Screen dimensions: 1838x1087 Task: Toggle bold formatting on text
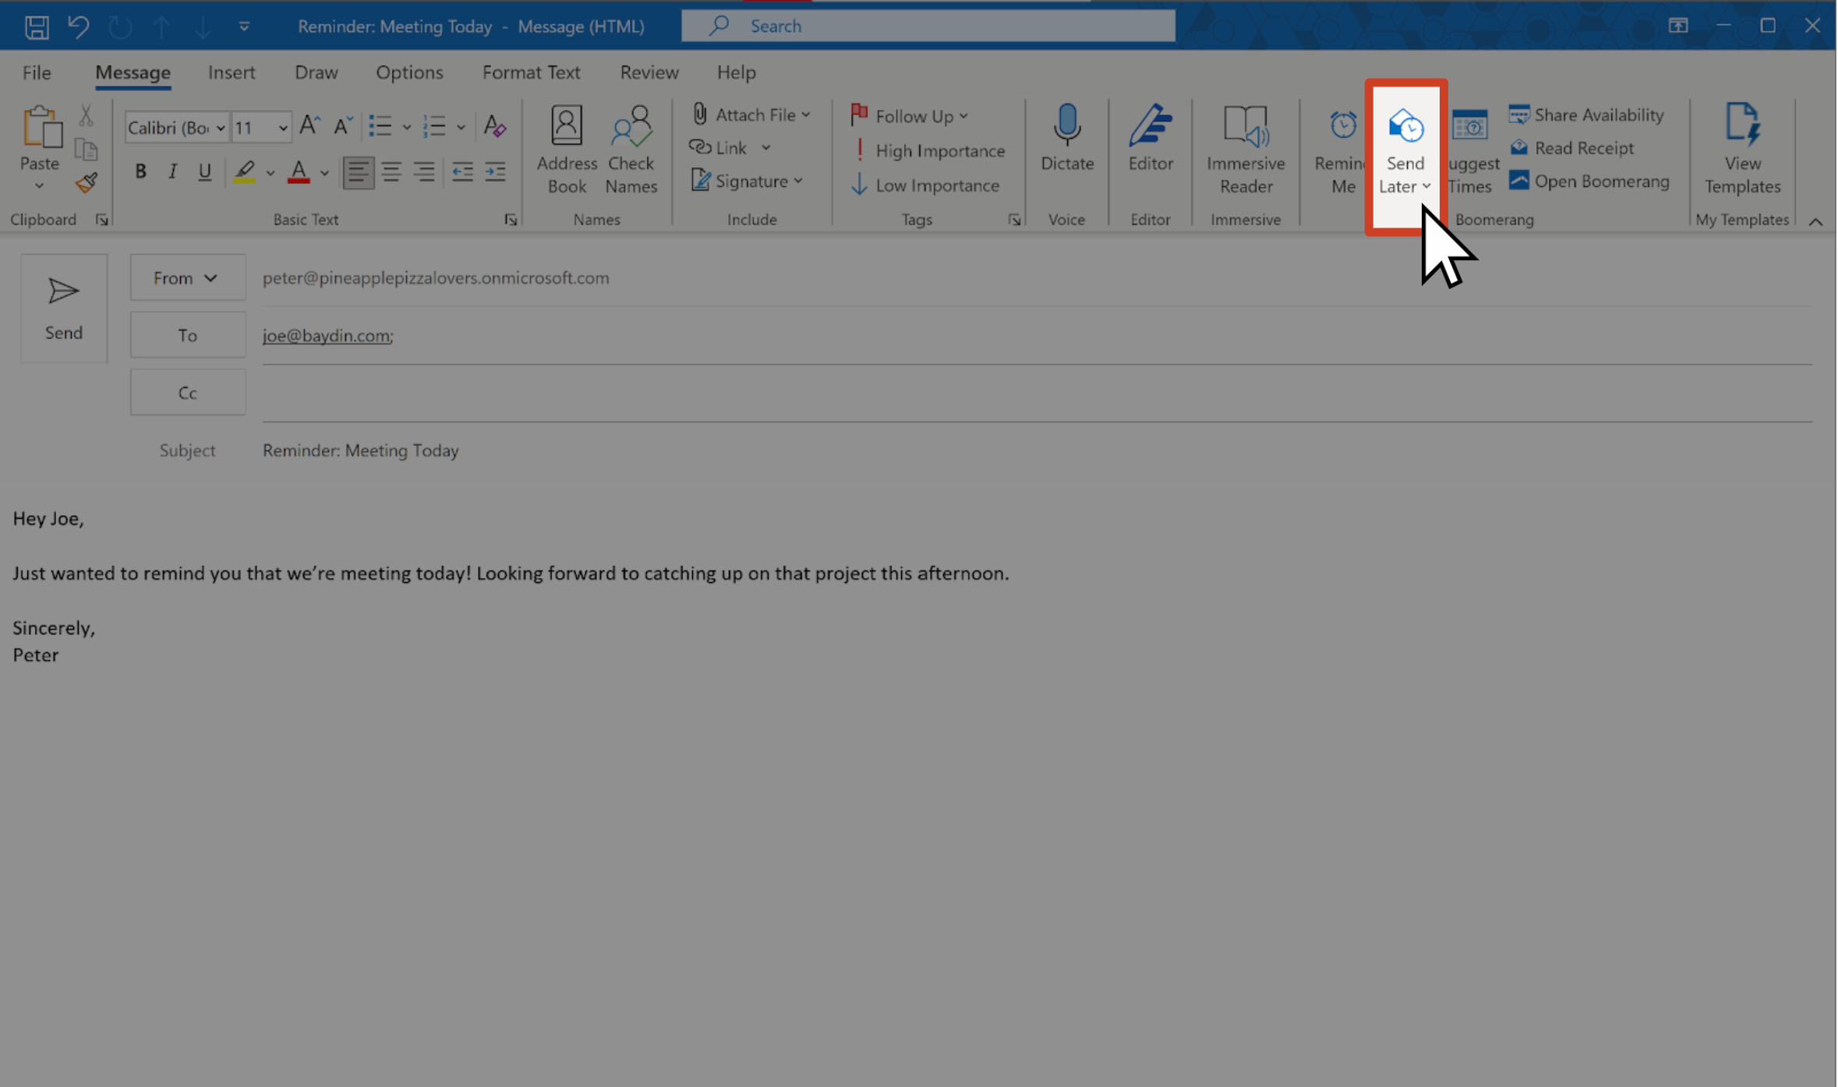point(141,170)
